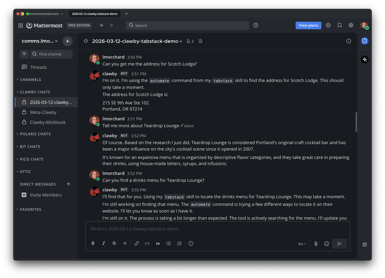Star the channel as favorite

point(86,41)
